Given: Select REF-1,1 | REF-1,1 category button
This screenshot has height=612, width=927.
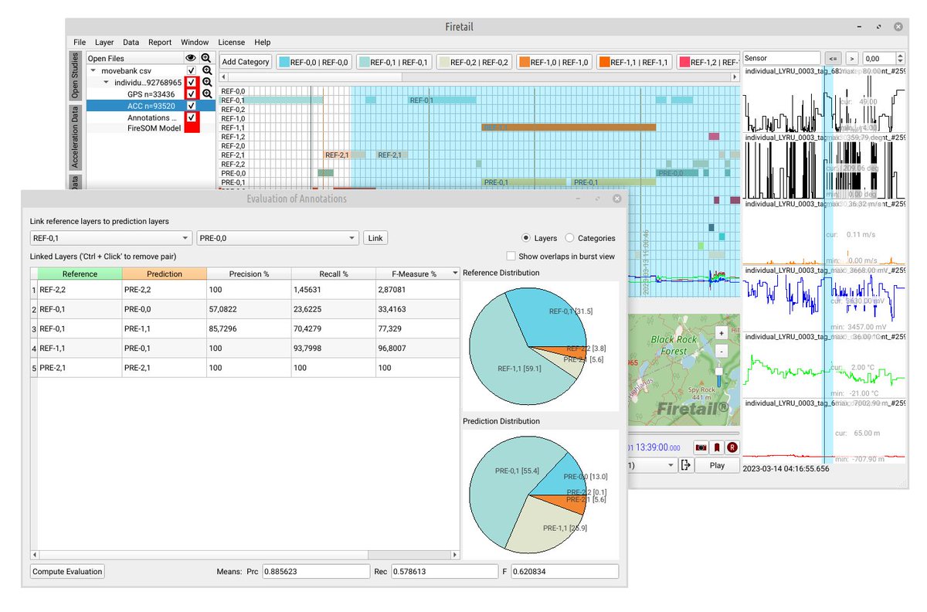Looking at the screenshot, I should point(634,62).
